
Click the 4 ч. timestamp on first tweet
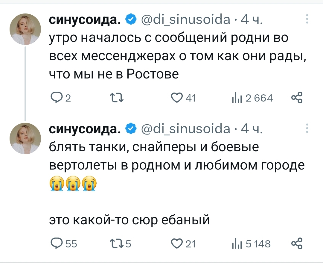(x=252, y=20)
